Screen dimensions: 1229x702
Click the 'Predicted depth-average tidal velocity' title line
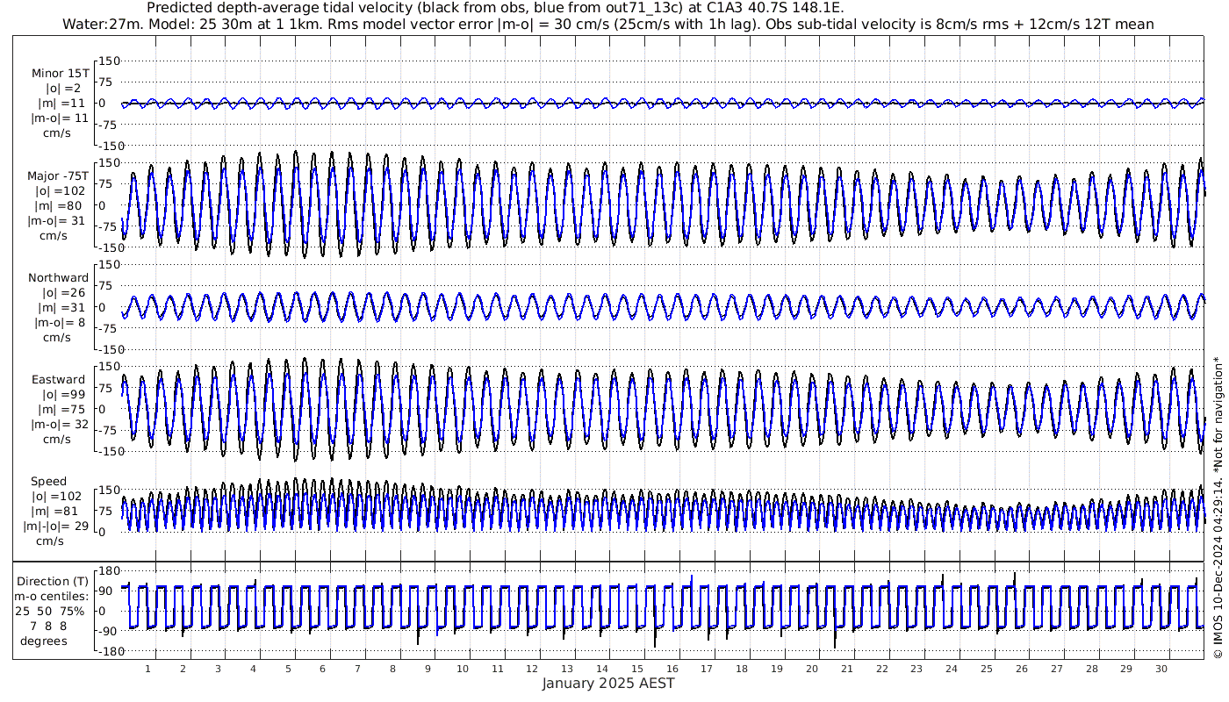click(496, 8)
